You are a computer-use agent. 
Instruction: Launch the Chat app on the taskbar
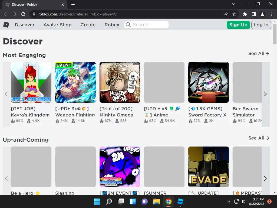[144, 201]
